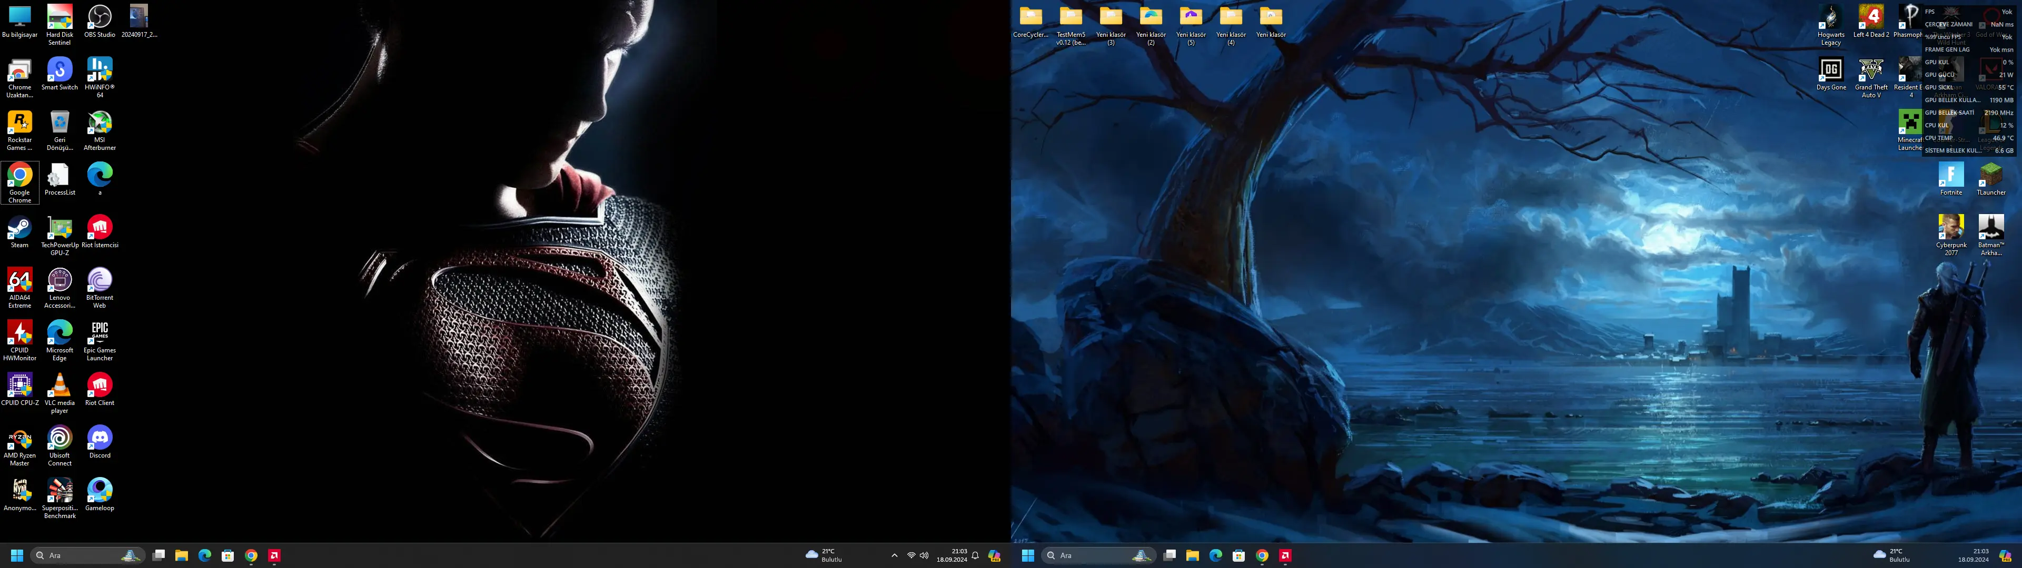Click the Ara search box on the left taskbar
Viewport: 2022px width, 568px height.
[87, 555]
